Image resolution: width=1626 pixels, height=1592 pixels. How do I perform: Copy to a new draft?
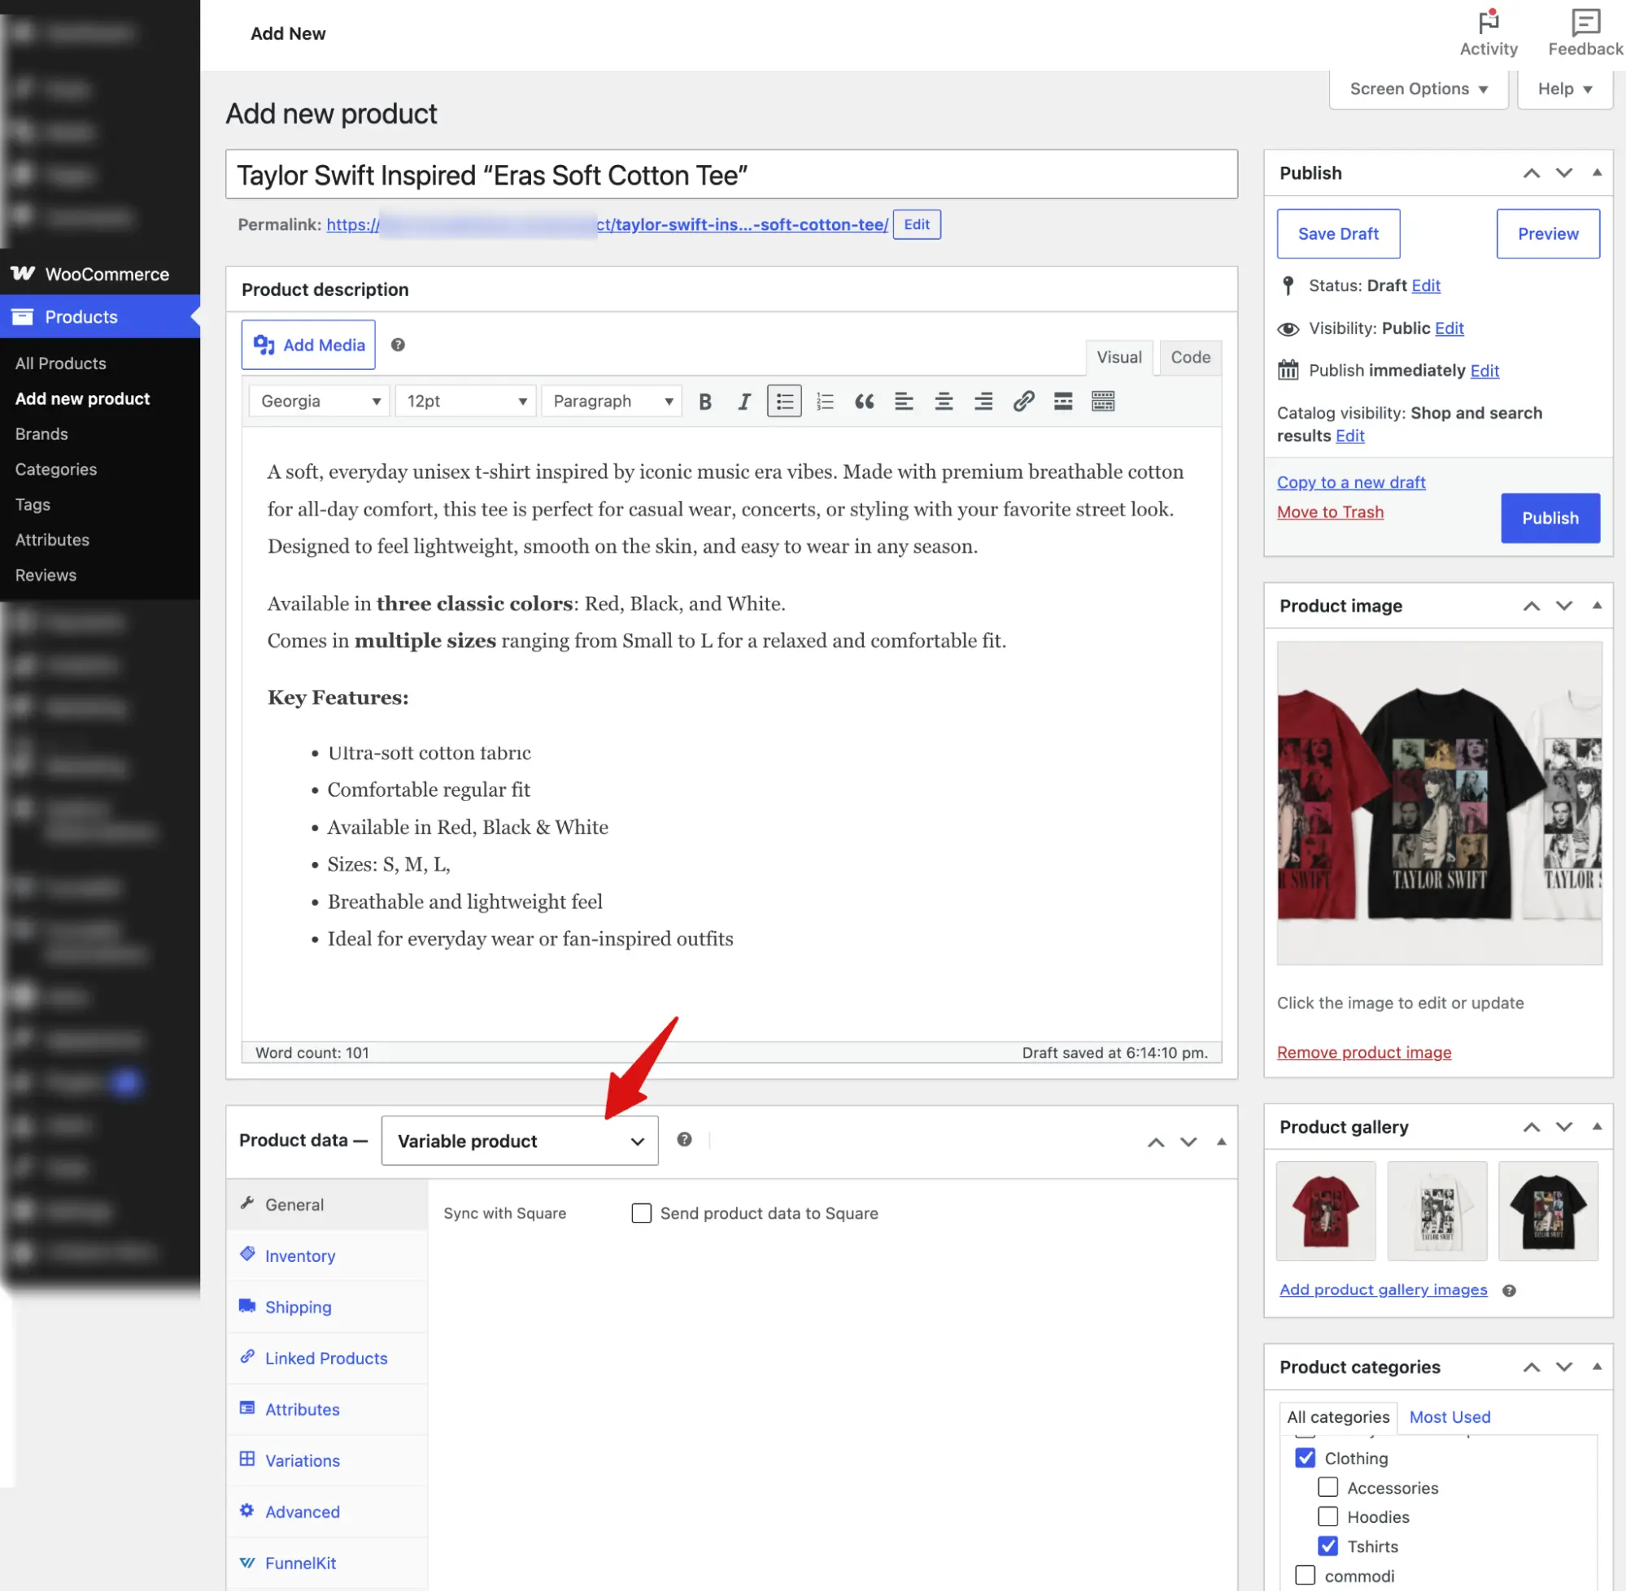point(1351,482)
